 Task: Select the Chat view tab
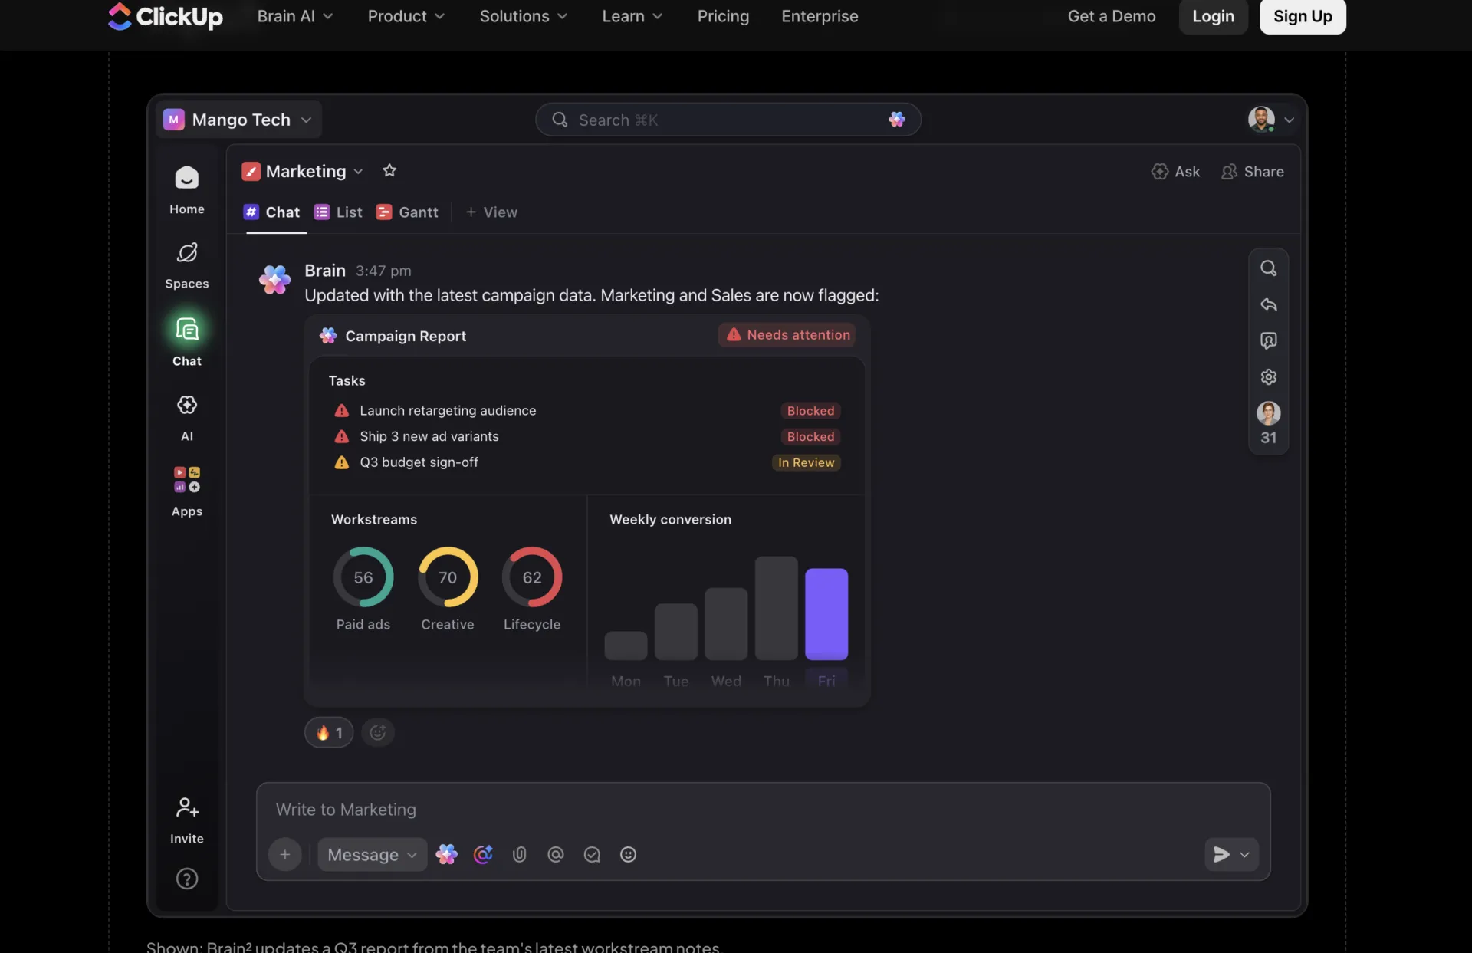pyautogui.click(x=271, y=212)
